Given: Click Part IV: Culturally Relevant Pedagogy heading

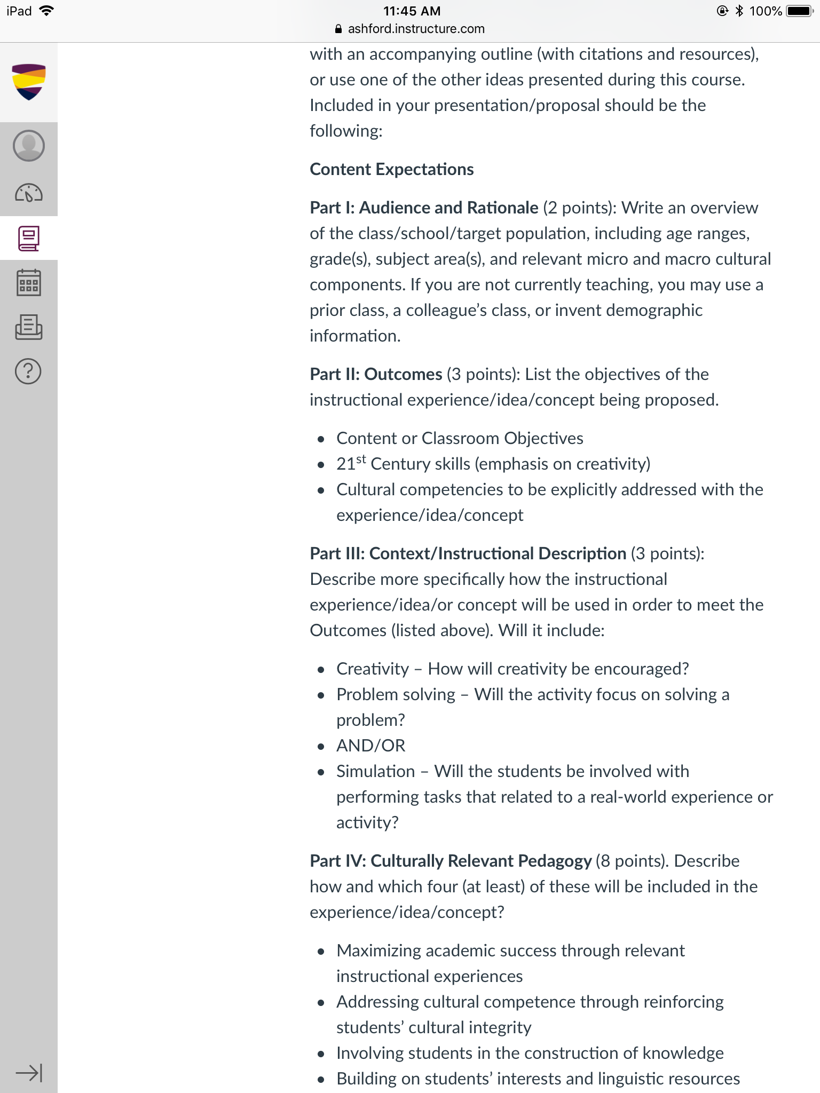Looking at the screenshot, I should tap(451, 861).
